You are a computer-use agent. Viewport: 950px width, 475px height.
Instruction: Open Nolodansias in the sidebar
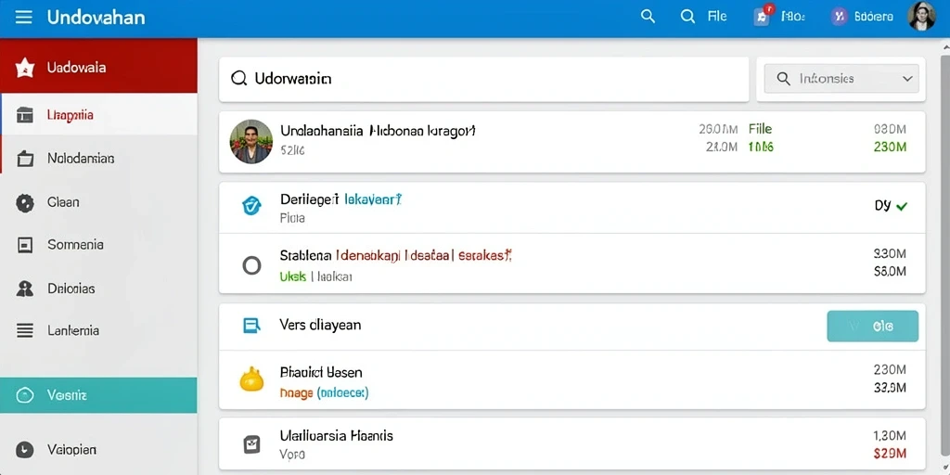tap(98, 159)
